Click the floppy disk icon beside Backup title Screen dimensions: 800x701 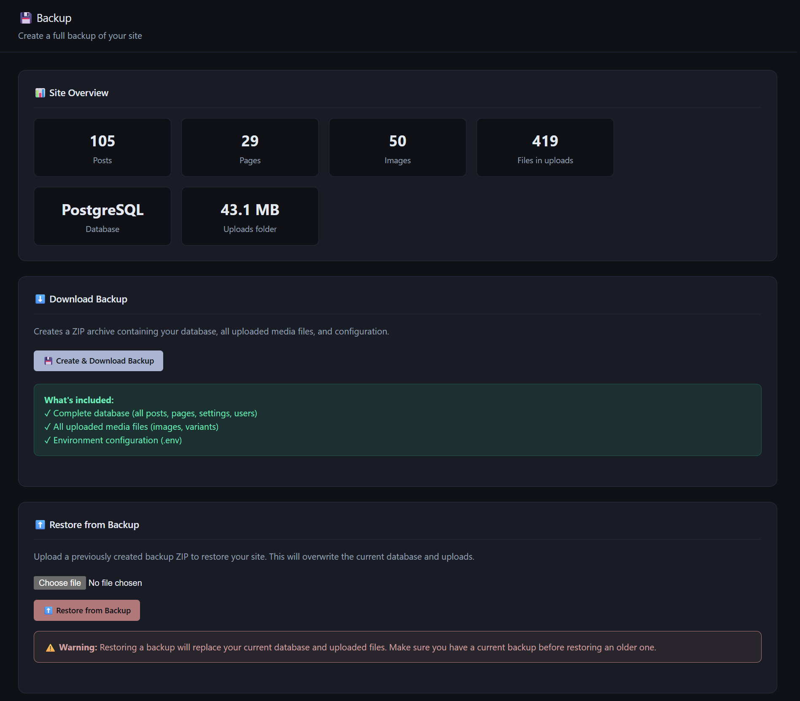pyautogui.click(x=26, y=18)
